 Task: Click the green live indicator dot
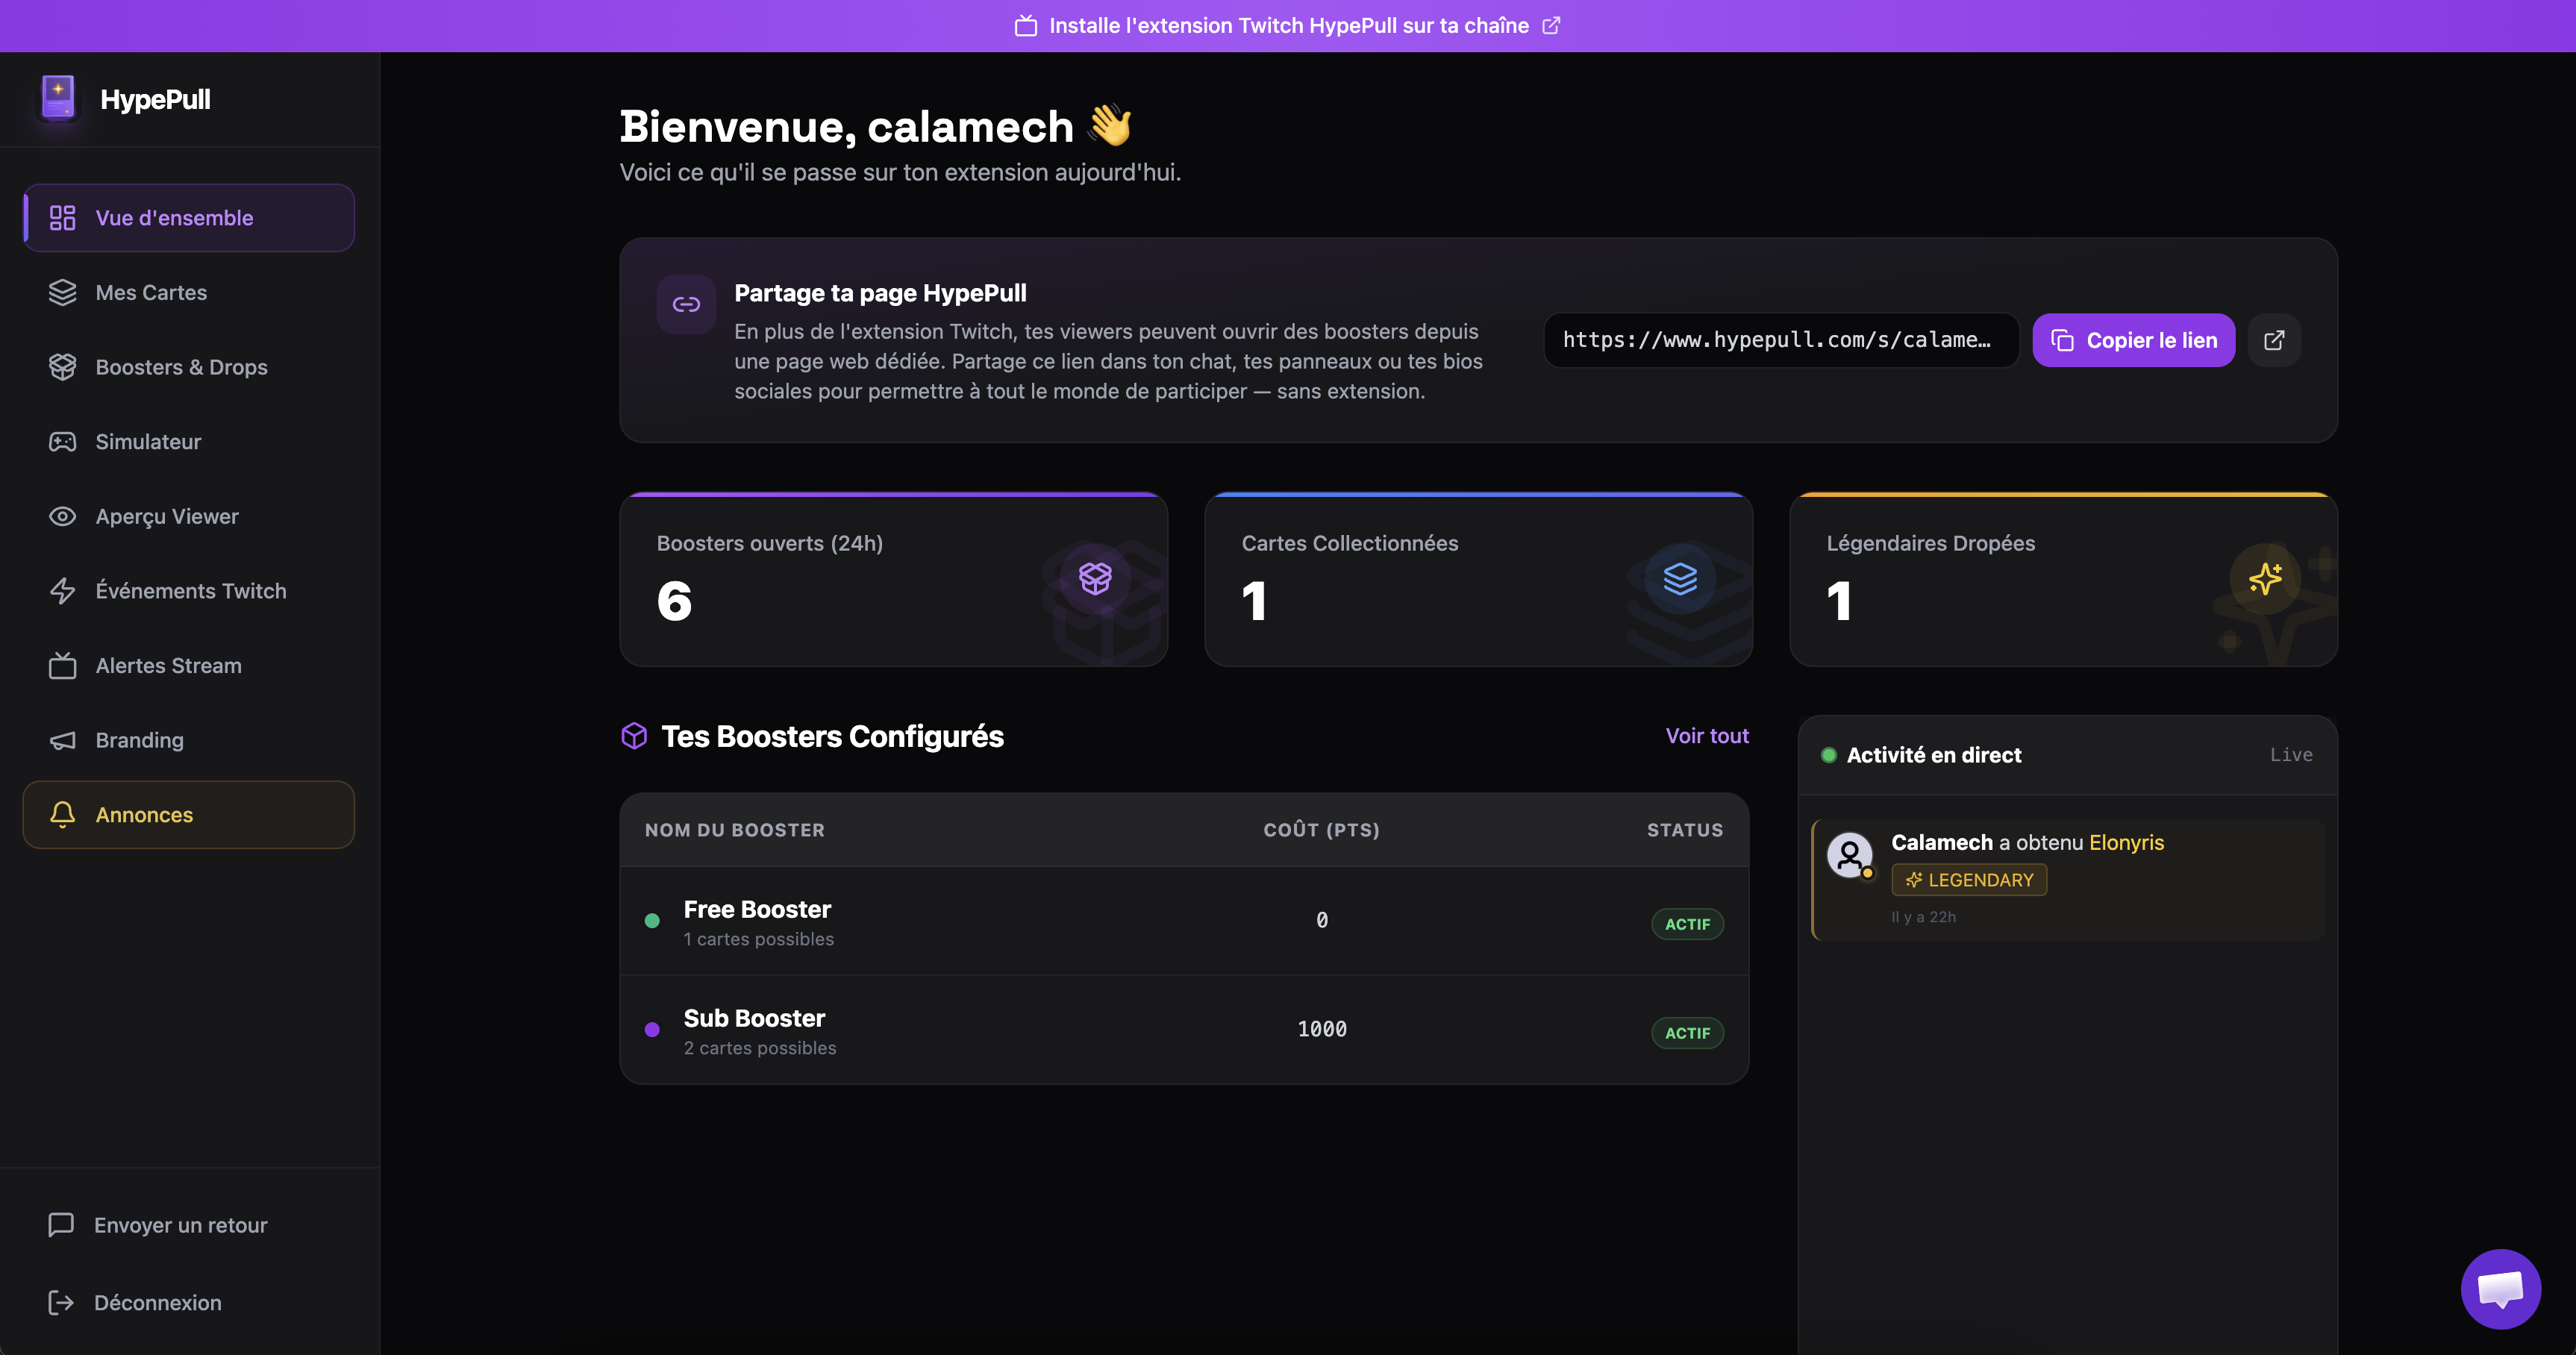(1829, 755)
